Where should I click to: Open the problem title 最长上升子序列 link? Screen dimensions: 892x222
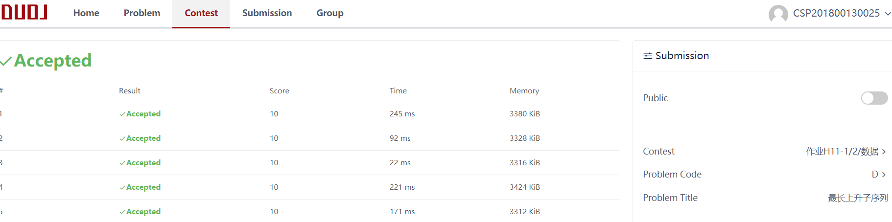(x=858, y=198)
